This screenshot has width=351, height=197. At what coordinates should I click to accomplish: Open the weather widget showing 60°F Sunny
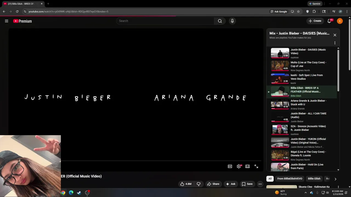(281, 193)
